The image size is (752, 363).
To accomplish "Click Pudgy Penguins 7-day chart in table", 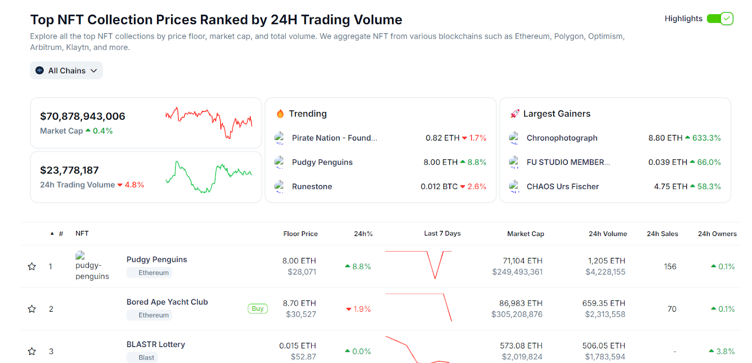I will point(418,265).
